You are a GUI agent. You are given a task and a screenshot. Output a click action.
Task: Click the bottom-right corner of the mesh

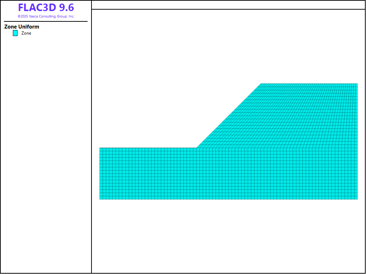click(357, 199)
